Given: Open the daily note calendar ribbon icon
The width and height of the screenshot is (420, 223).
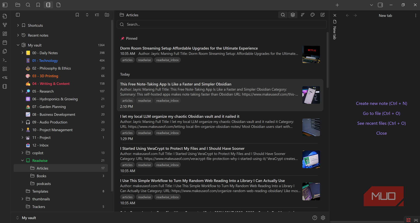Looking at the screenshot, I should click(x=5, y=42).
